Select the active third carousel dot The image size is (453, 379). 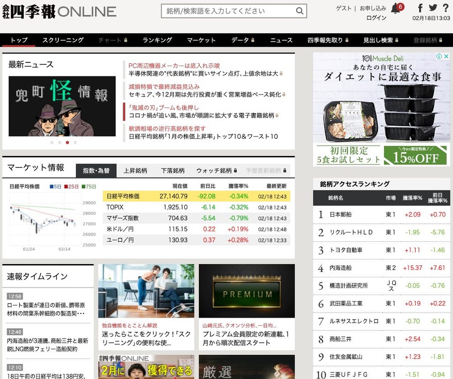click(67, 142)
